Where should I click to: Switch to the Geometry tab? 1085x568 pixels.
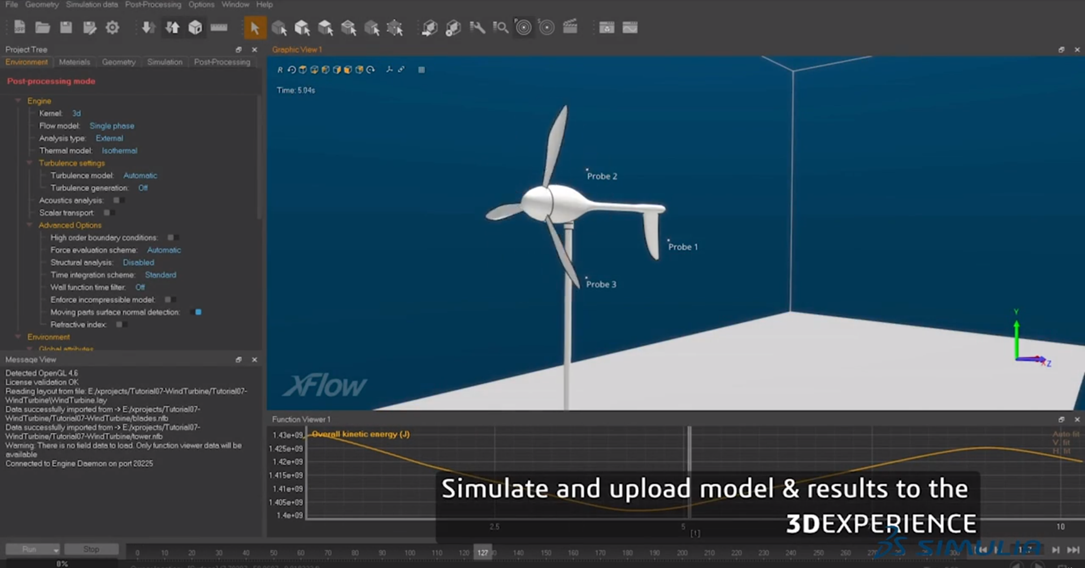pyautogui.click(x=119, y=62)
